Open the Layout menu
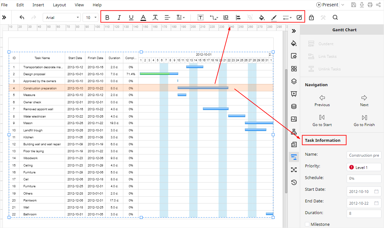 pyautogui.click(x=59, y=5)
